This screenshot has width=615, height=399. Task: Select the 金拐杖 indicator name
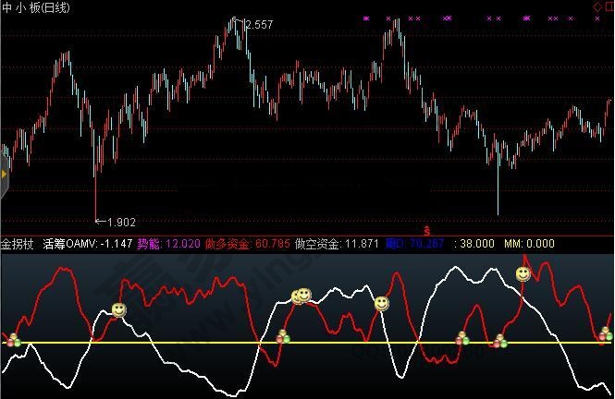click(18, 245)
